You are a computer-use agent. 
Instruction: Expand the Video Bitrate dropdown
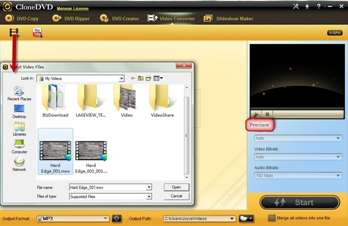tap(298, 157)
